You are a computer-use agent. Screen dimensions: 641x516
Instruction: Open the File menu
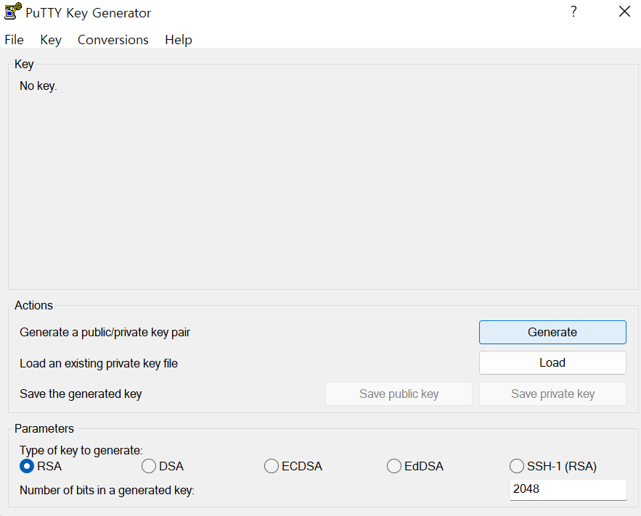point(15,40)
